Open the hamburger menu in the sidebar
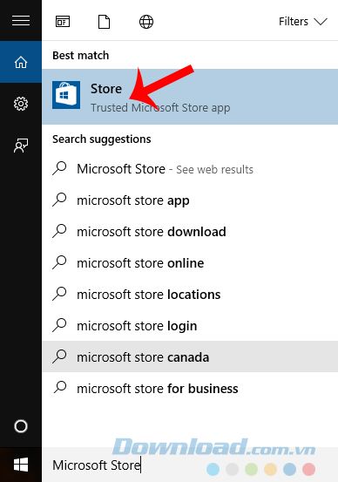The width and height of the screenshot is (338, 482). pyautogui.click(x=21, y=21)
